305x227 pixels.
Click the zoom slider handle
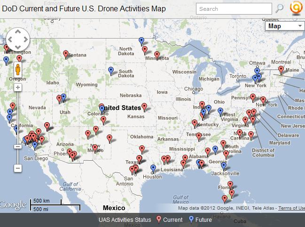point(18,147)
